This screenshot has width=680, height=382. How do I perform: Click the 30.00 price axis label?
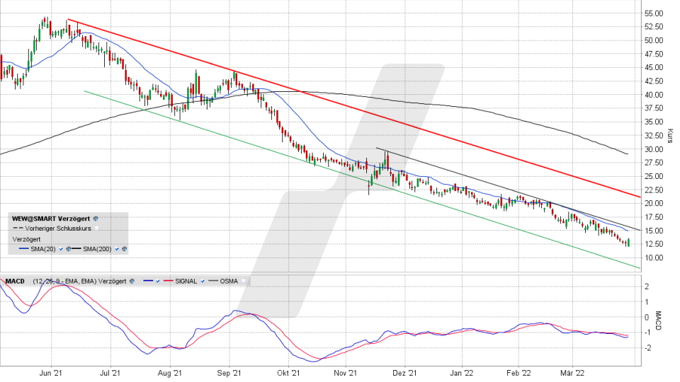tap(654, 149)
